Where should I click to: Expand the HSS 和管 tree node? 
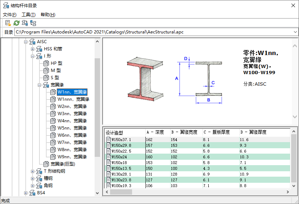[33, 49]
